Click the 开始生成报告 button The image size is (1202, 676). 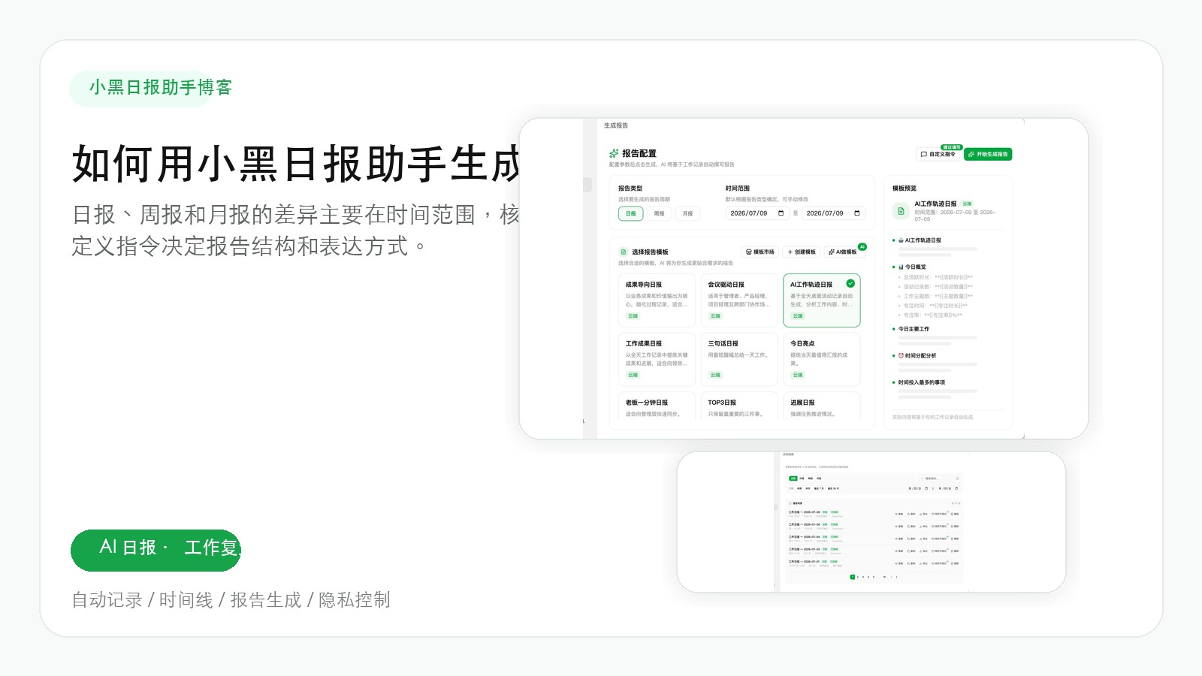988,154
